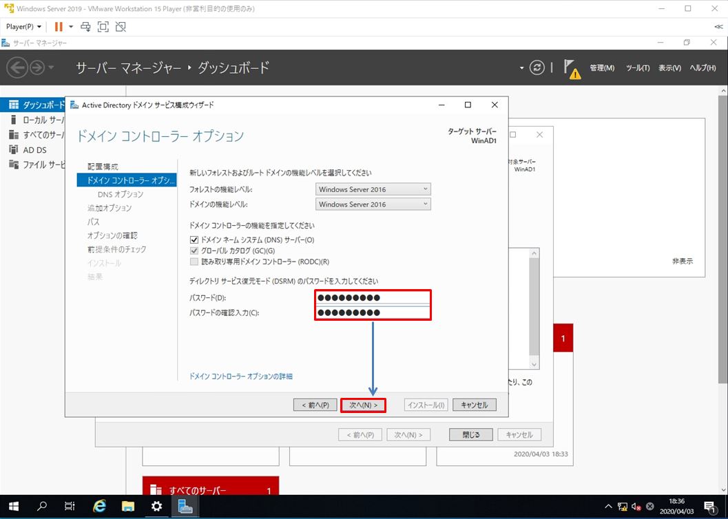Open Task View from the taskbar

pos(70,507)
